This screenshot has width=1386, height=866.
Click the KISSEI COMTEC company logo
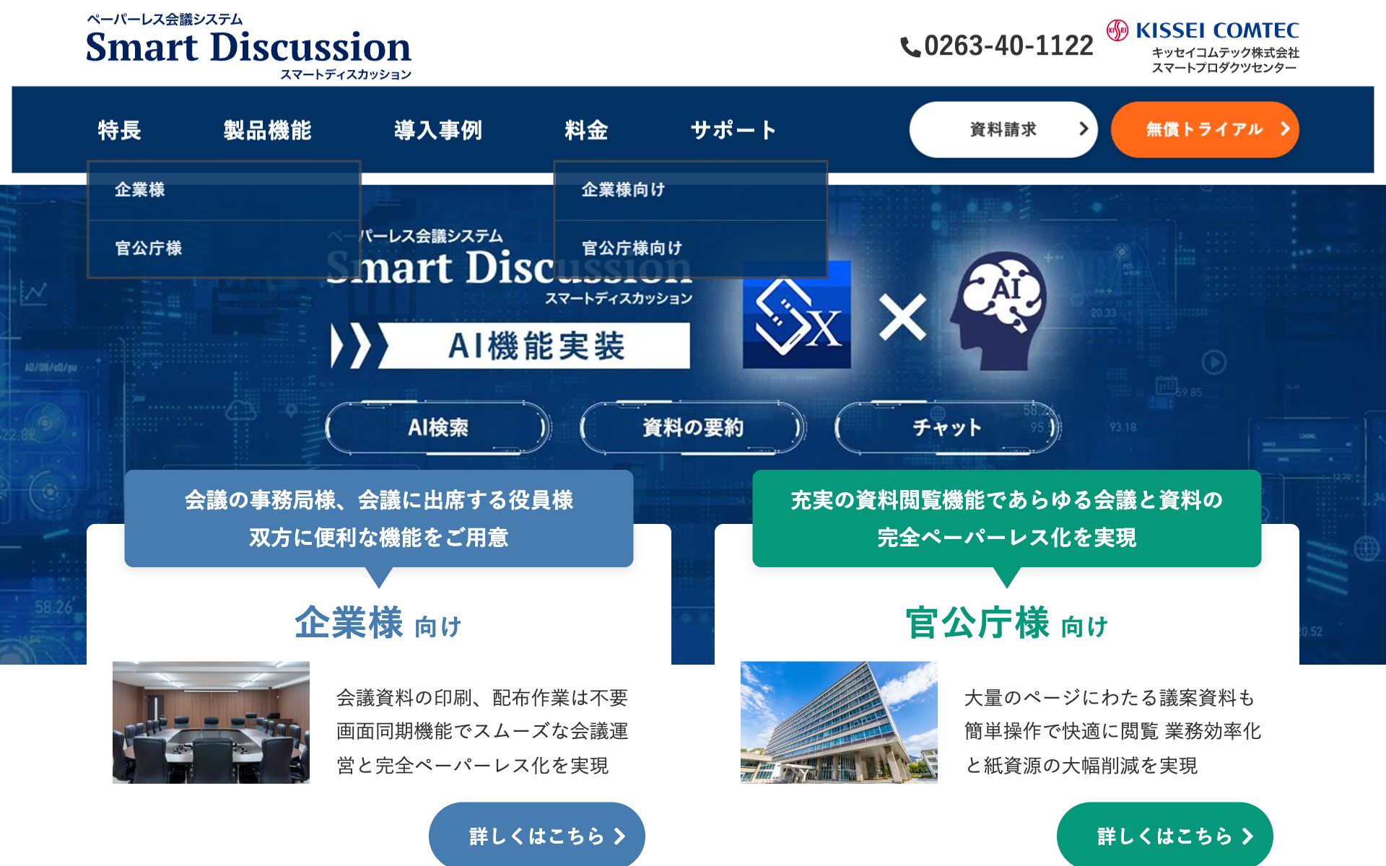(x=1203, y=46)
